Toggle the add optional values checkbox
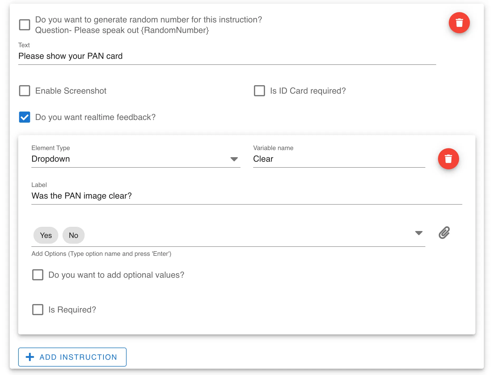 pyautogui.click(x=38, y=275)
